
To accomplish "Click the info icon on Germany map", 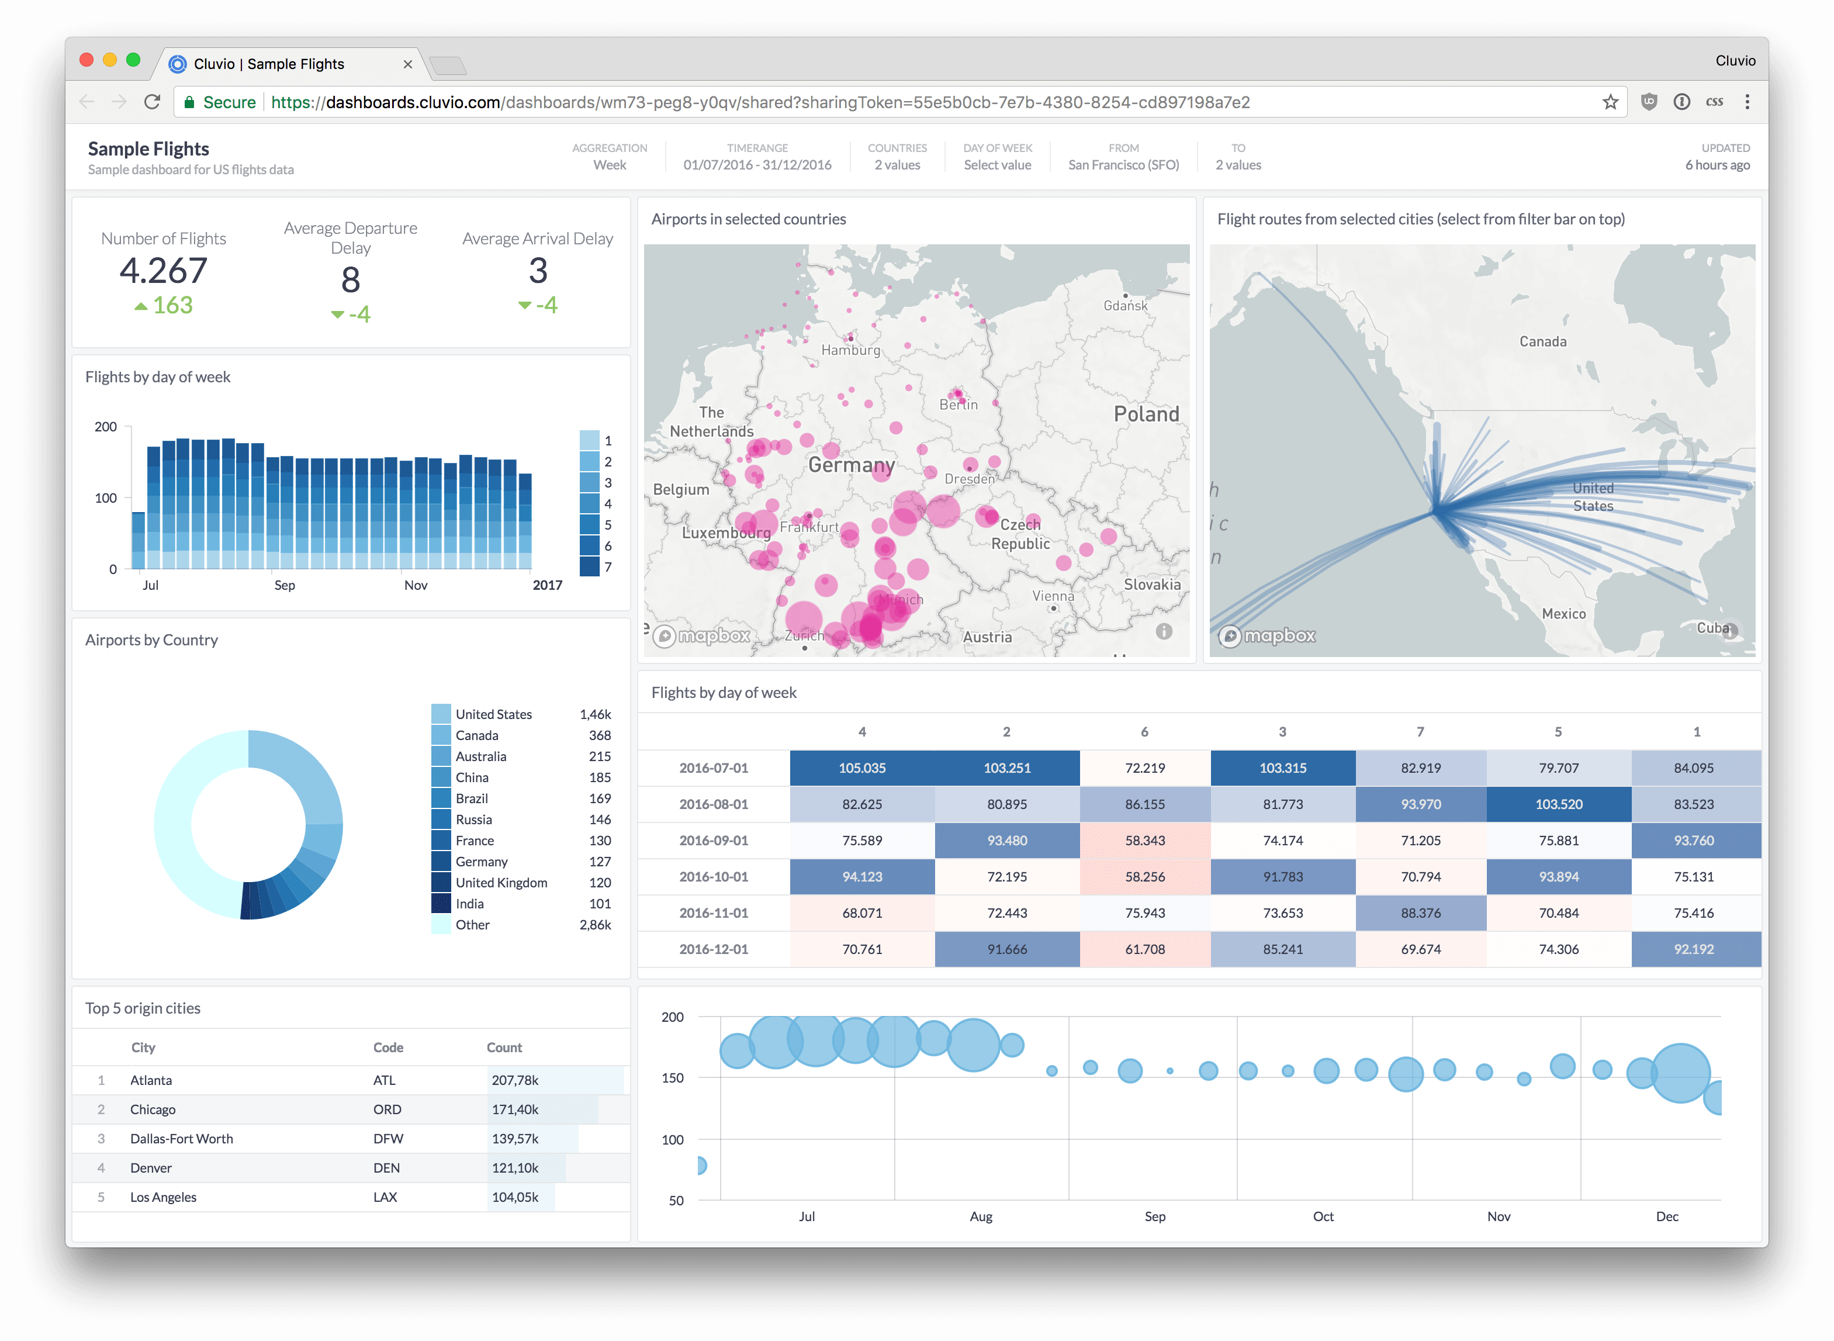I will [1164, 631].
